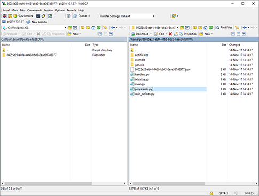Click the Compare Directories icon in the main toolbar
Viewport: 259px width, 196px height.
(5, 16)
